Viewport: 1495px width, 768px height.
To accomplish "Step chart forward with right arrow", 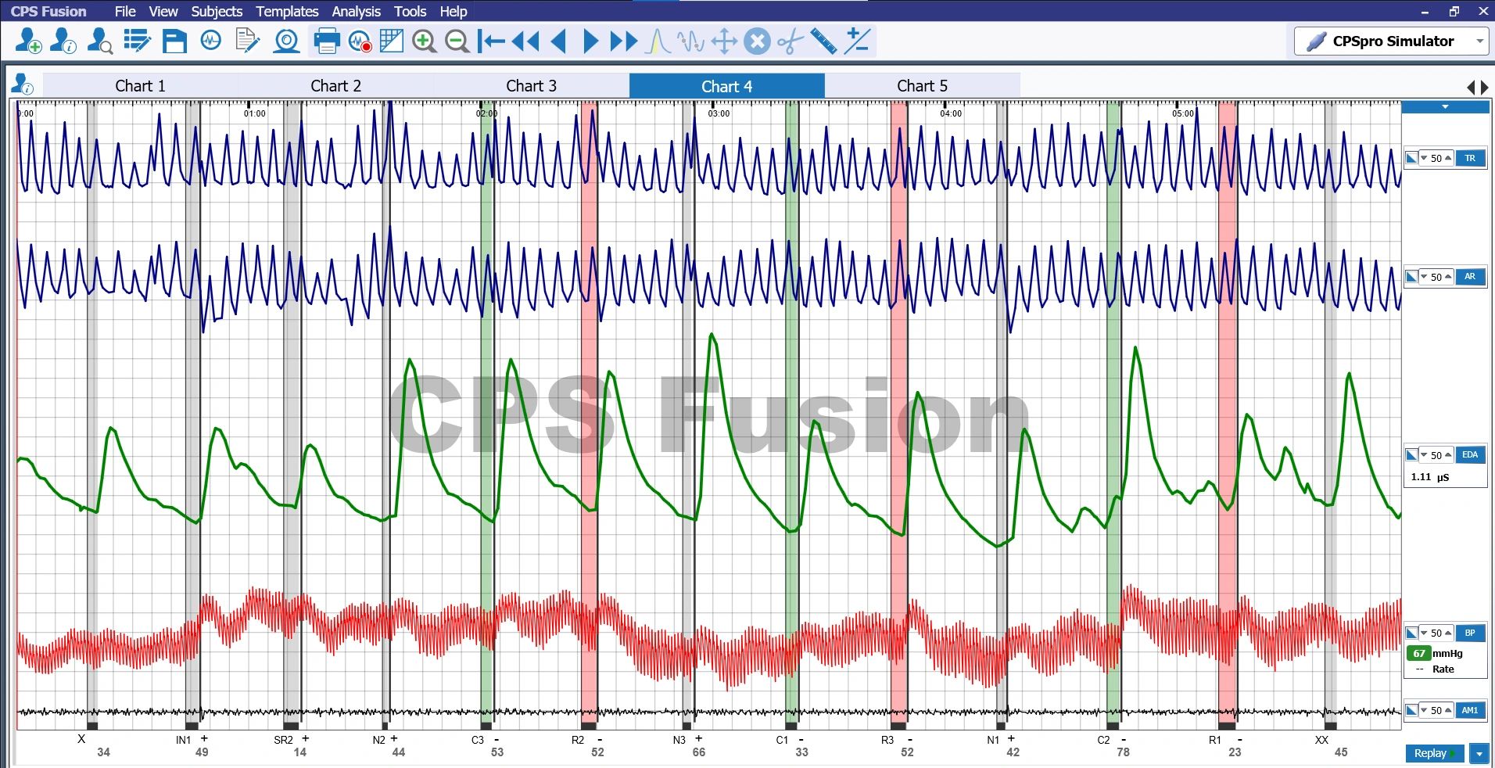I will coord(590,41).
